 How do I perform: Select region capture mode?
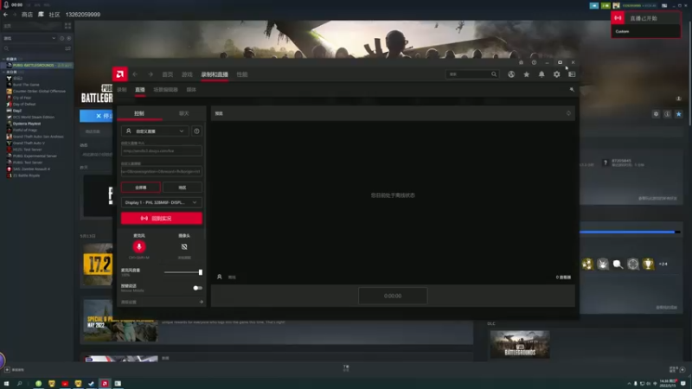pyautogui.click(x=183, y=188)
